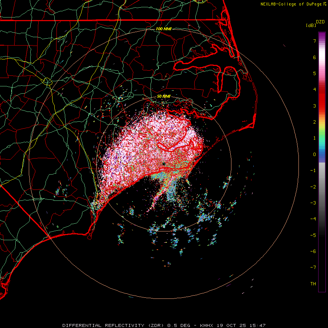This screenshot has width=328, height=328.
Task: Click the -3 dB tick label on scale
Action: [x=313, y=203]
